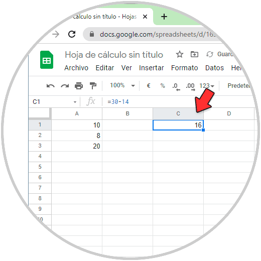Open the Archivo menu
261x261 pixels.
76,68
